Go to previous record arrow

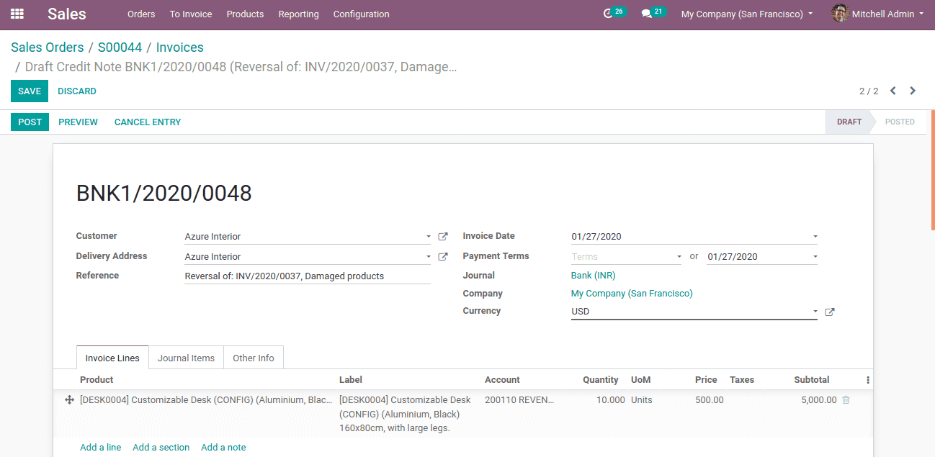pos(893,91)
